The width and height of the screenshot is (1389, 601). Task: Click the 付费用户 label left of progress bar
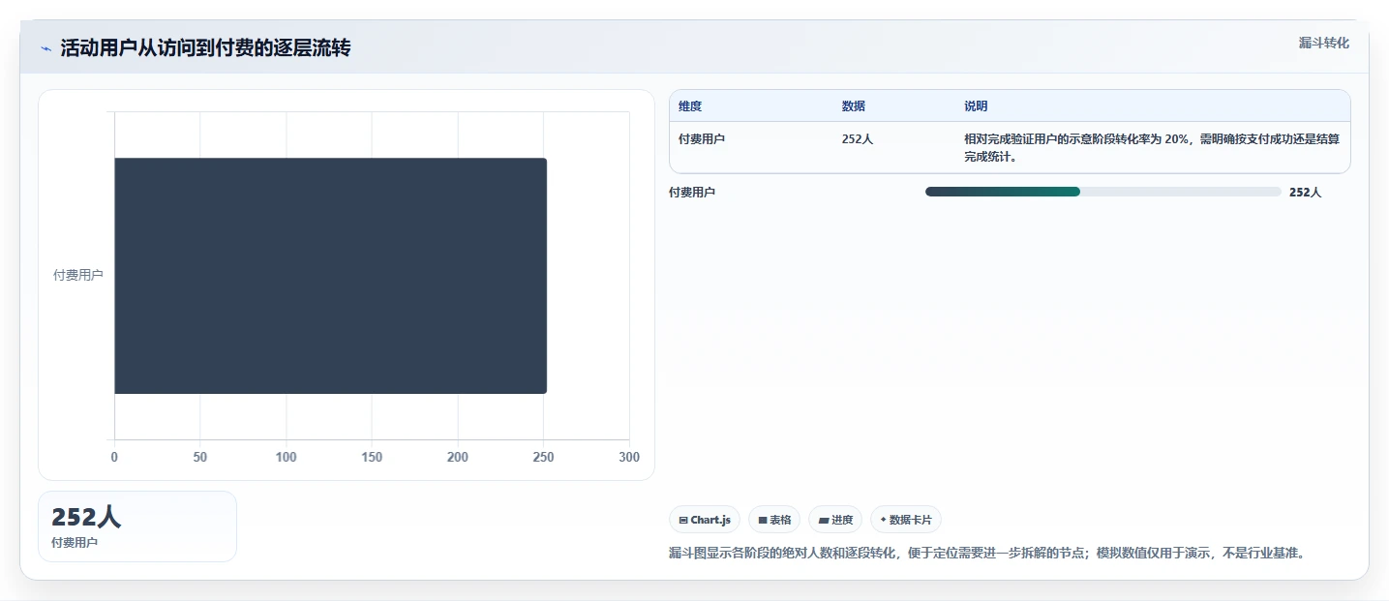tap(692, 192)
